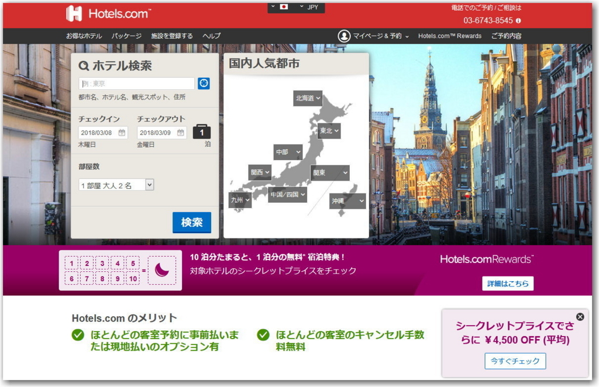
Task: Open the Japan flag language selector
Action: pyautogui.click(x=280, y=7)
